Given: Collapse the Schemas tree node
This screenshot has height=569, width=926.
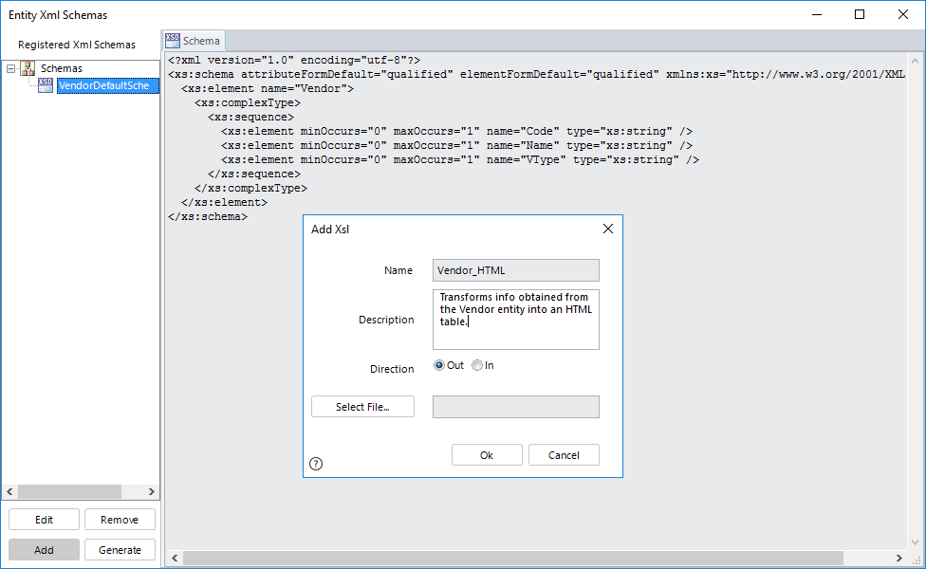Looking at the screenshot, I should [x=10, y=68].
